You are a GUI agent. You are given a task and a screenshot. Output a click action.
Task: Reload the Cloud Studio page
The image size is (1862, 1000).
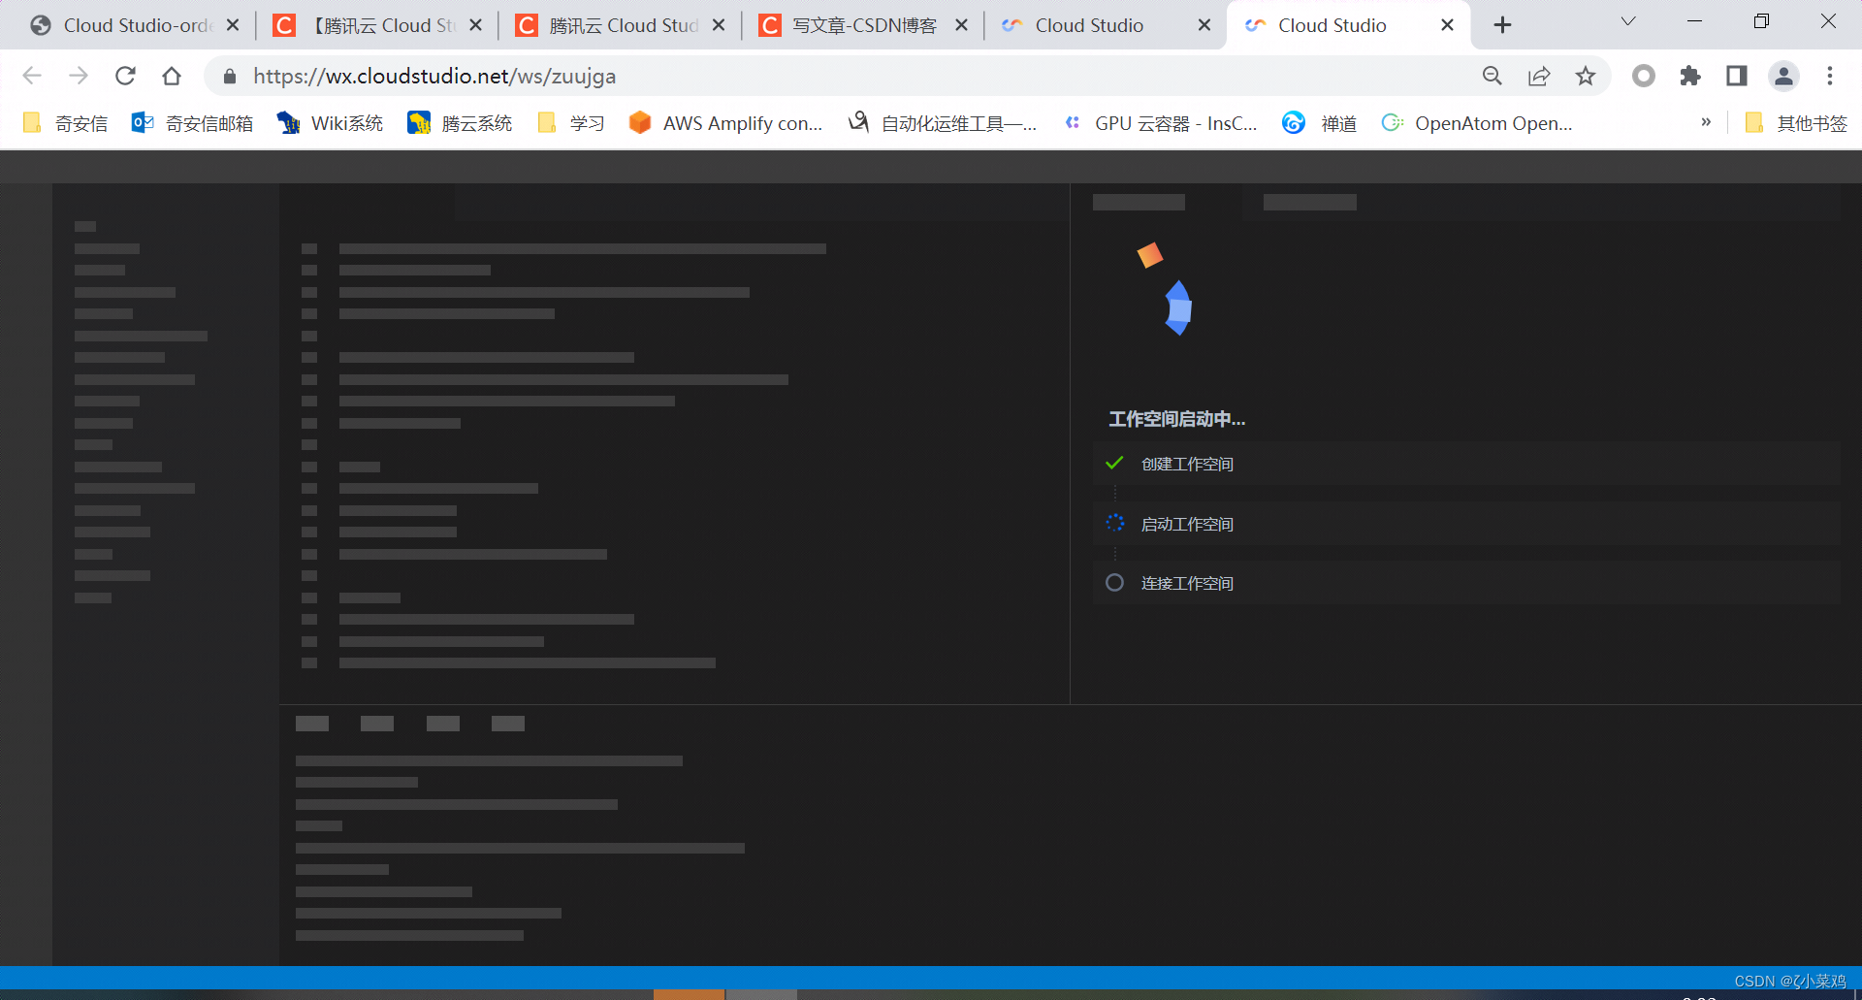click(x=125, y=76)
